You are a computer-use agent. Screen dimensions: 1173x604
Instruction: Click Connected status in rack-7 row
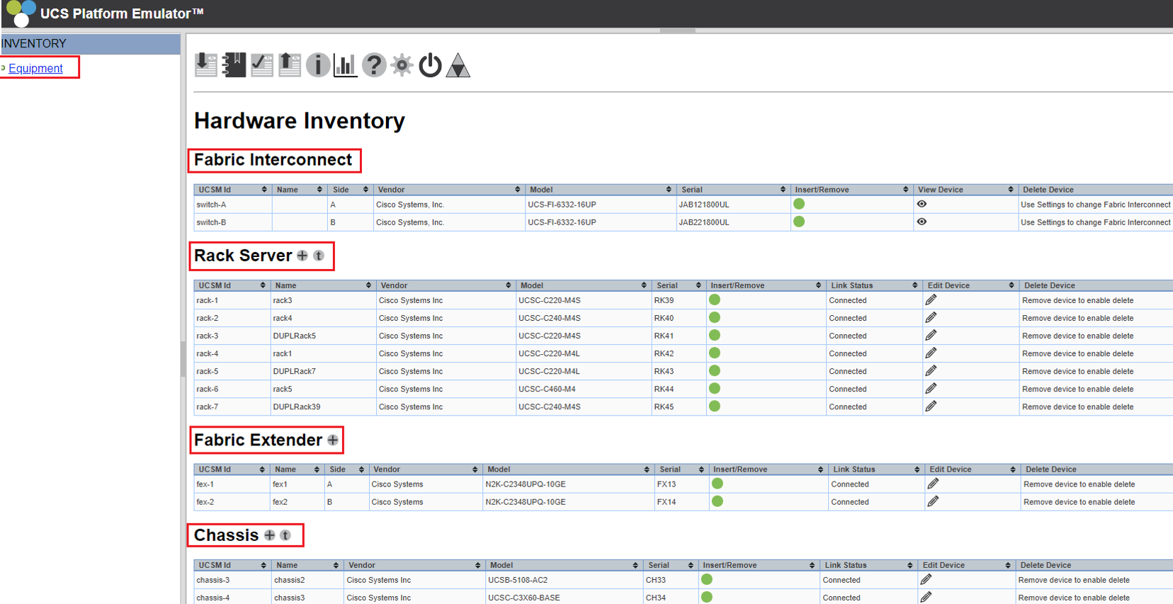[x=848, y=406]
